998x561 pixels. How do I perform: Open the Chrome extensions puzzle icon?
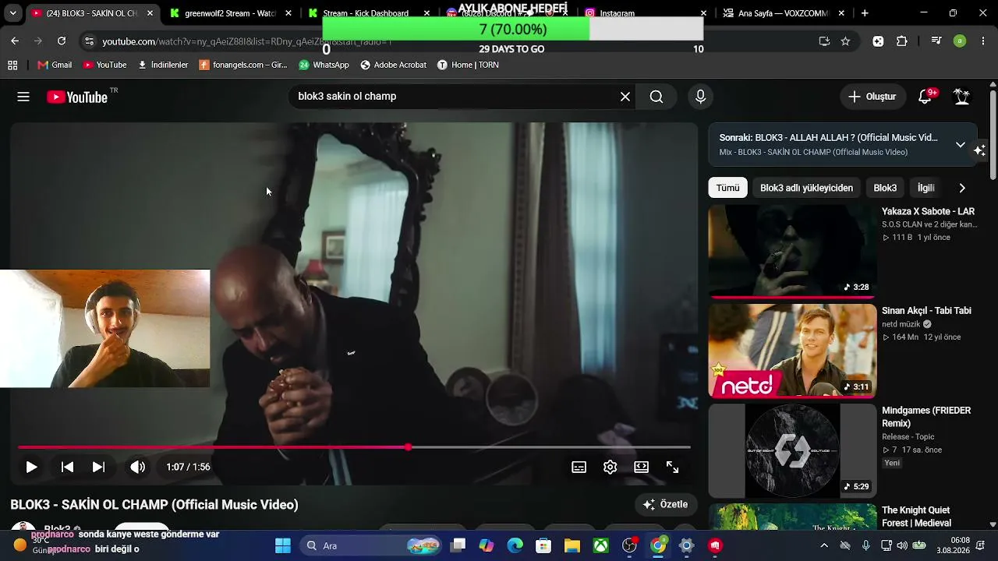(902, 41)
